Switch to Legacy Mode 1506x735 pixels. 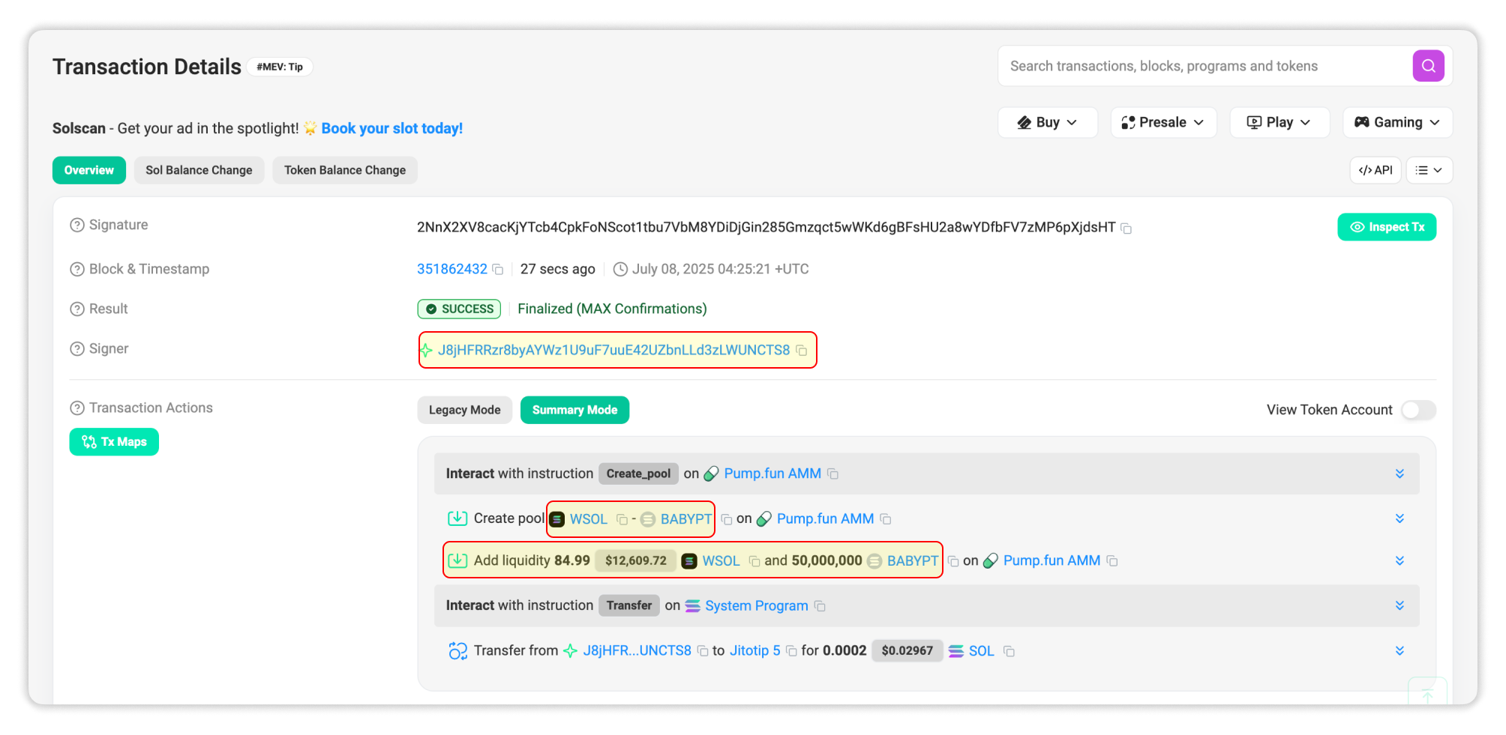(464, 410)
